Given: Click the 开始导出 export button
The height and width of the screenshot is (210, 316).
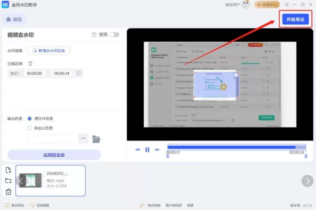Looking at the screenshot, I should tap(295, 19).
